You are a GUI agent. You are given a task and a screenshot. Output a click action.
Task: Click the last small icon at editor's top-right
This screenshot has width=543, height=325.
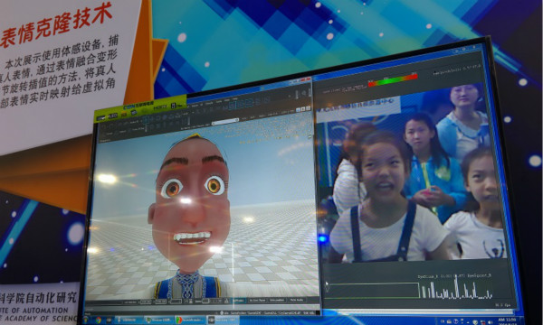[309, 108]
